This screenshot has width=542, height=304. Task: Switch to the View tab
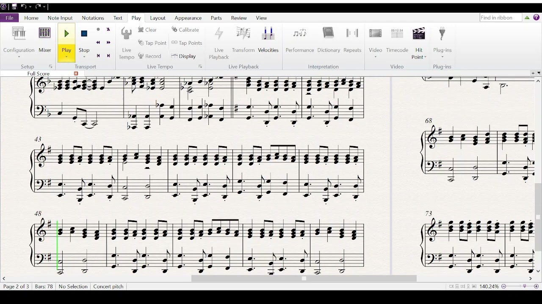(261, 18)
